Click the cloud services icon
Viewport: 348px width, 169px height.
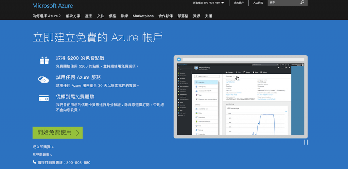pyautogui.click(x=43, y=79)
